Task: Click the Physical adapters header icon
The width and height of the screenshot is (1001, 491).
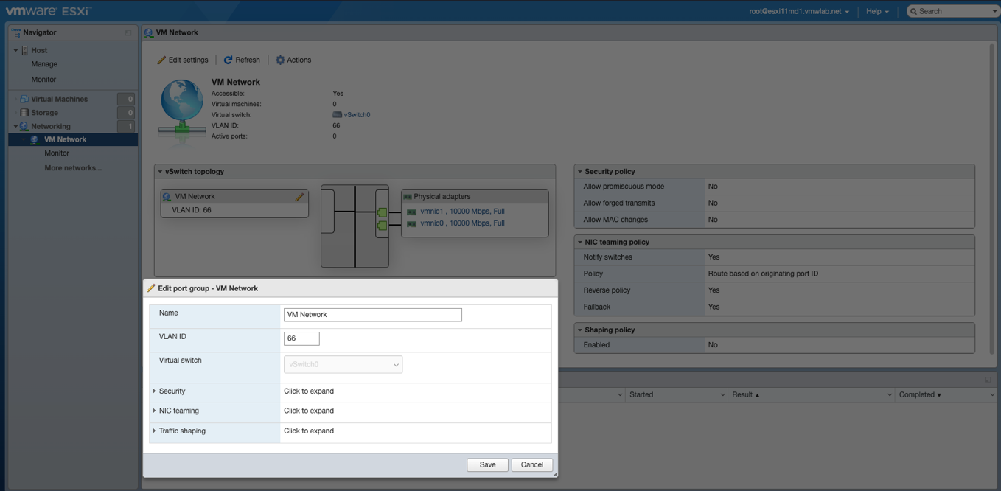Action: [x=407, y=197]
